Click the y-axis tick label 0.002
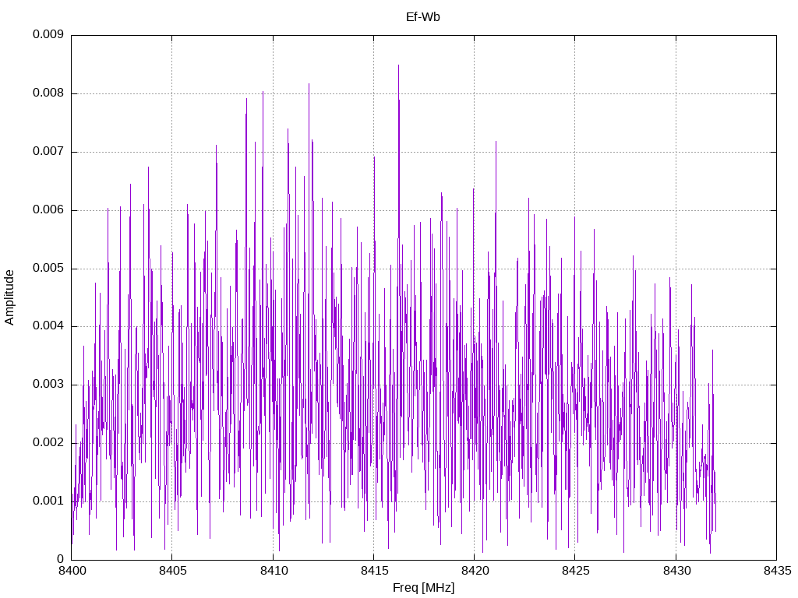The height and width of the screenshot is (598, 798). point(48,442)
